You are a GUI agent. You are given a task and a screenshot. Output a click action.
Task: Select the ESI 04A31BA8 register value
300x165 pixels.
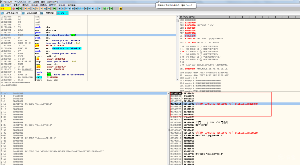pyautogui.click(x=190, y=36)
